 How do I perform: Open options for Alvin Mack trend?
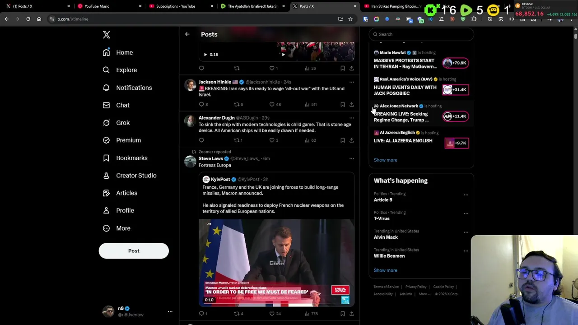(x=466, y=232)
